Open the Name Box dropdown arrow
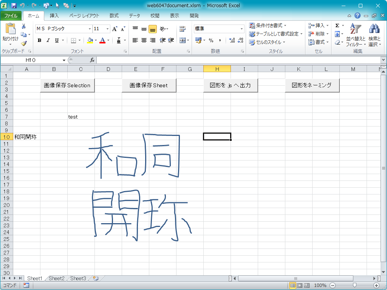This screenshot has height=290, width=387. click(x=63, y=60)
